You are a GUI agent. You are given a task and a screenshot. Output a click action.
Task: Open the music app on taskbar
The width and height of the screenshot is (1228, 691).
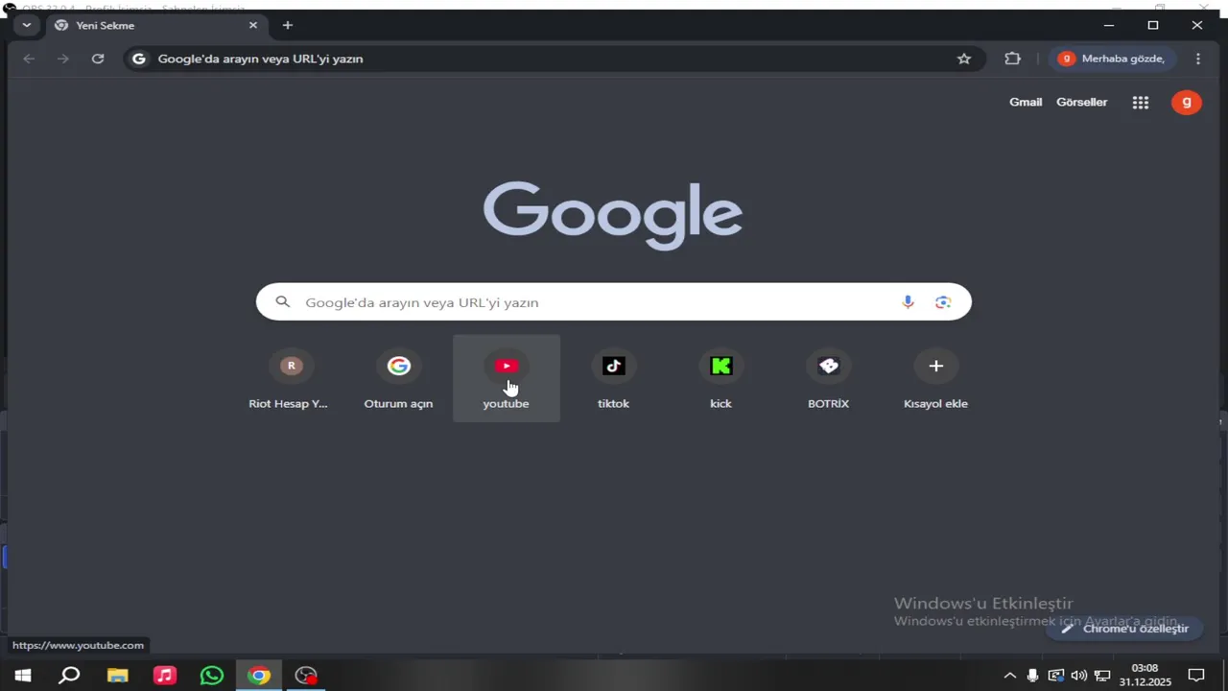[x=165, y=676]
